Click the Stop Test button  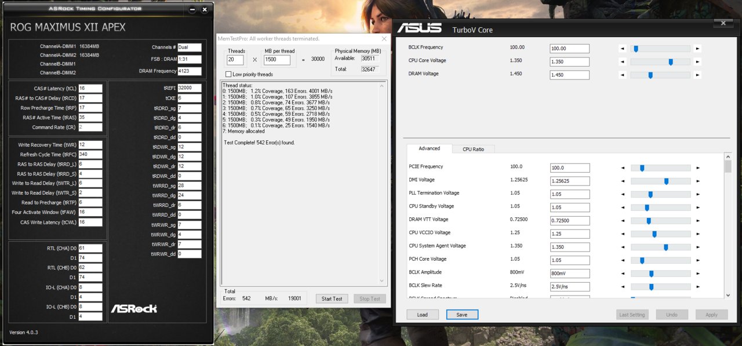coord(369,298)
